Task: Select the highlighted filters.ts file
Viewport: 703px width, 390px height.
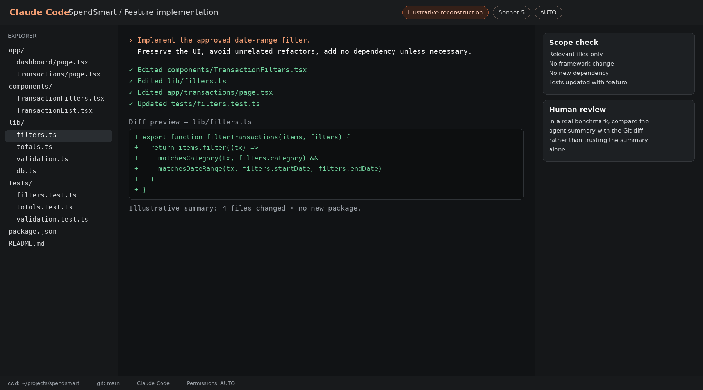Action: 59,136
